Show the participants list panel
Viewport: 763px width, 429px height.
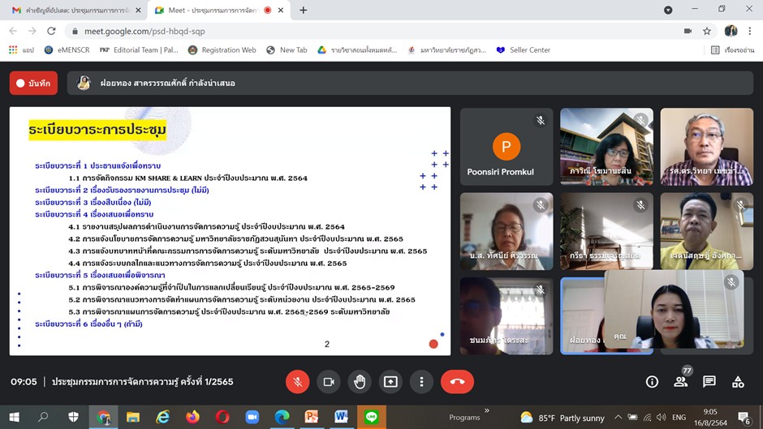[681, 382]
